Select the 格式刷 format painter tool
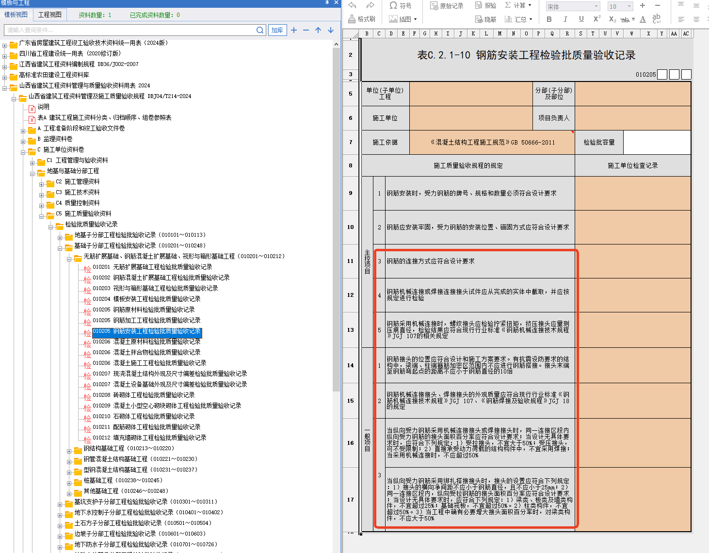Image resolution: width=709 pixels, height=553 pixels. (362, 19)
